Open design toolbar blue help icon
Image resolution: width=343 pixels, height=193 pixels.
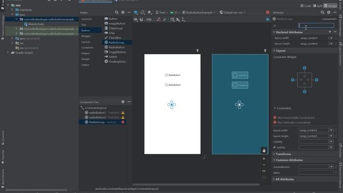pos(268,19)
